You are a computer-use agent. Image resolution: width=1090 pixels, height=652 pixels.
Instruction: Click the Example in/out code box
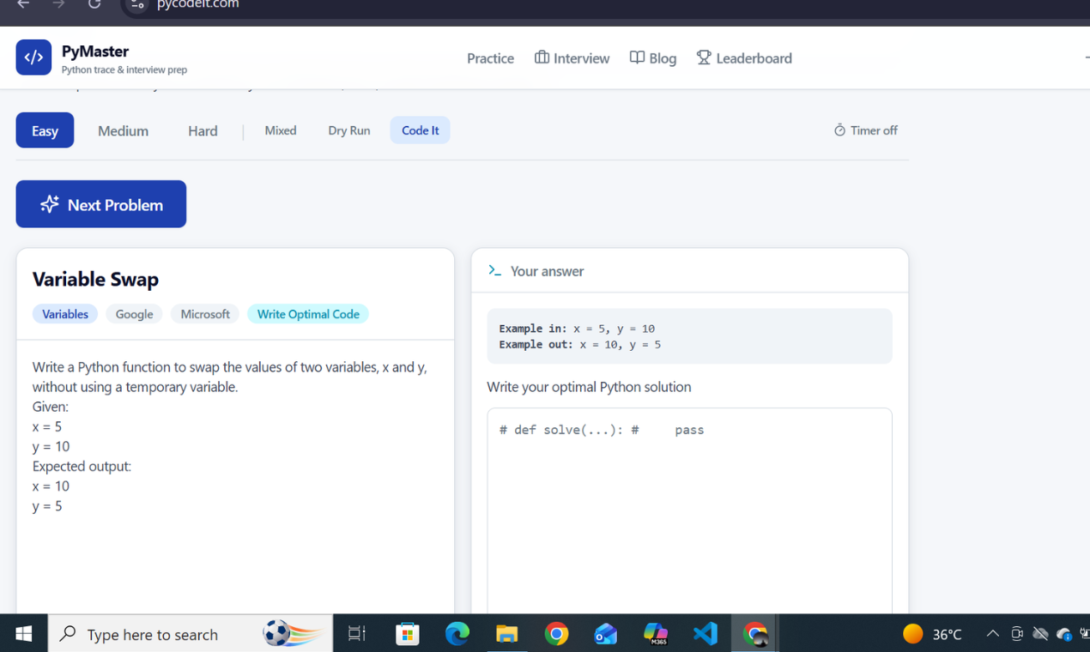(x=689, y=336)
